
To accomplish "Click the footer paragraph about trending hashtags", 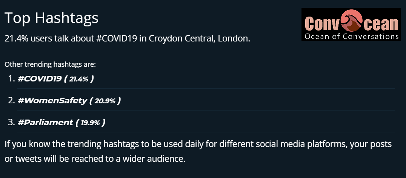I will pos(198,151).
